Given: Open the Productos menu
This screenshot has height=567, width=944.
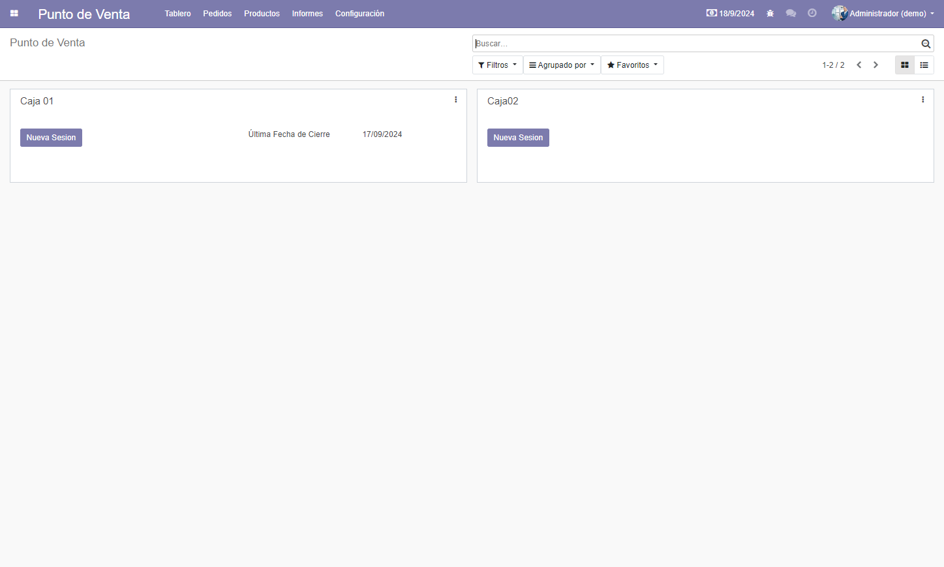Looking at the screenshot, I should 262,13.
